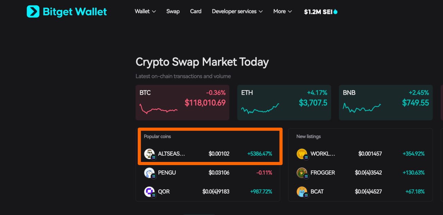Click the PENGU penguin coin icon

(x=149, y=173)
